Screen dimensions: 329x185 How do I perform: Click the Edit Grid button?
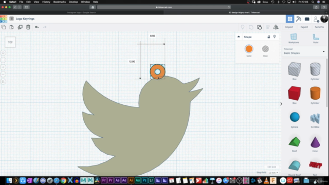271,167
